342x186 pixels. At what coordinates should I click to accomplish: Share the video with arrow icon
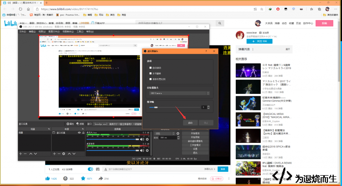(101, 178)
